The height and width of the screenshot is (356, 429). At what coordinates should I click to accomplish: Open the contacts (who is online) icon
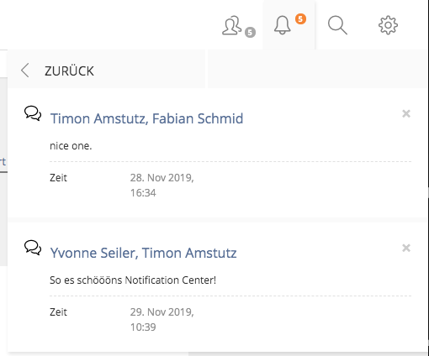231,25
